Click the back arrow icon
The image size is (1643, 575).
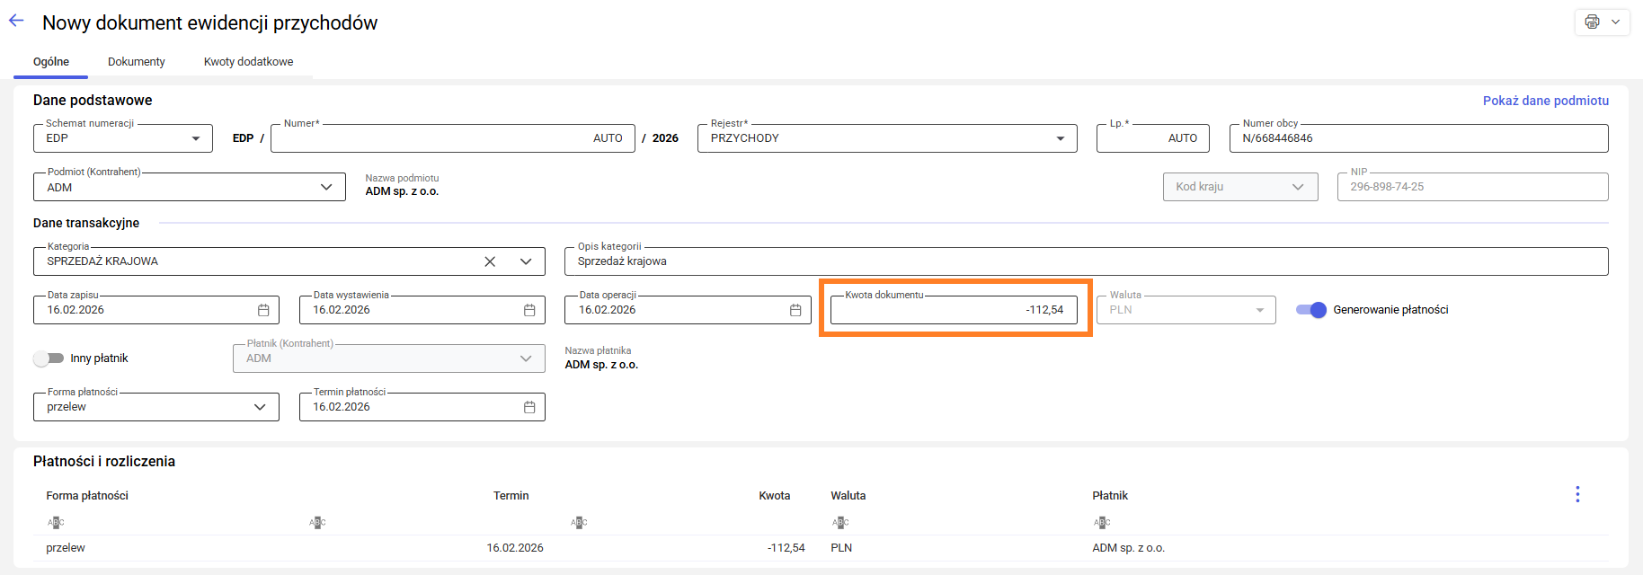point(16,22)
